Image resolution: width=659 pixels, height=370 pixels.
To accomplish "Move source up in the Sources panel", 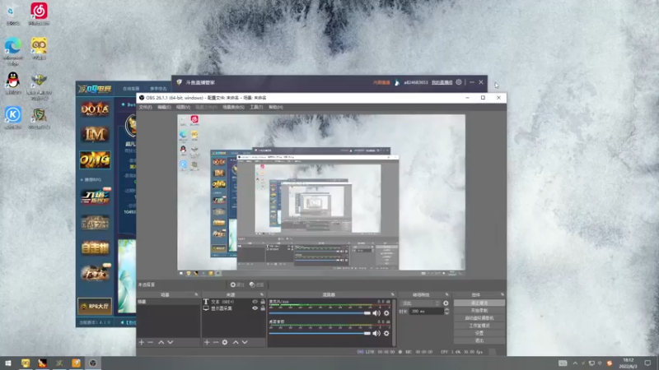I will pos(236,342).
